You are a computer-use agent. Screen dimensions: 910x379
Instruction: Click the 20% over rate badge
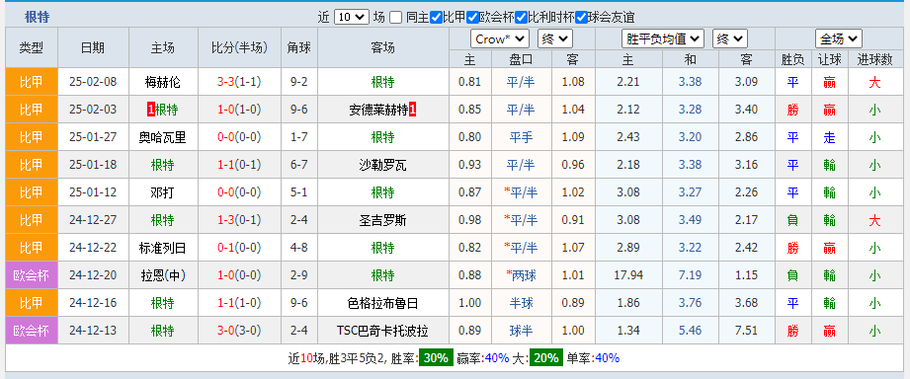[546, 357]
